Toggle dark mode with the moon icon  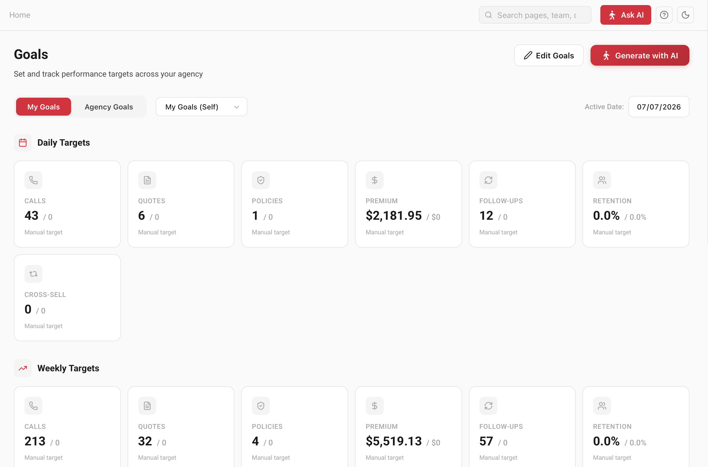click(685, 15)
